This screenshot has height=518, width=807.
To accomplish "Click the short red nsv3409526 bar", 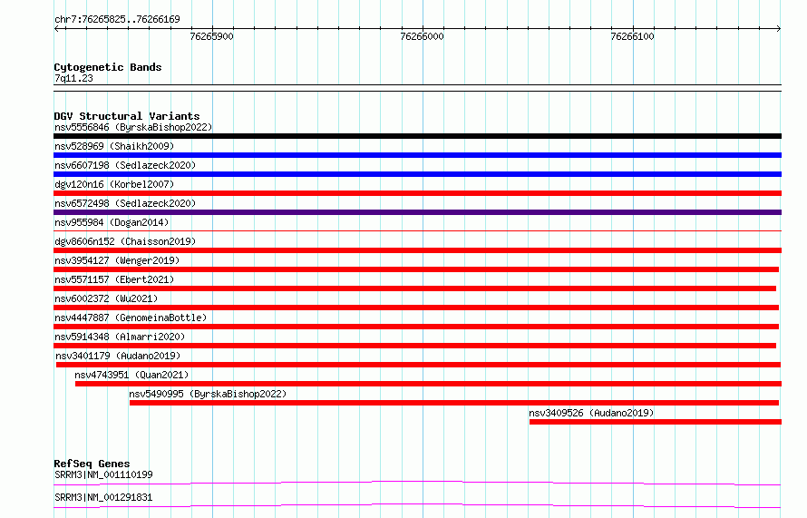I will tap(656, 422).
